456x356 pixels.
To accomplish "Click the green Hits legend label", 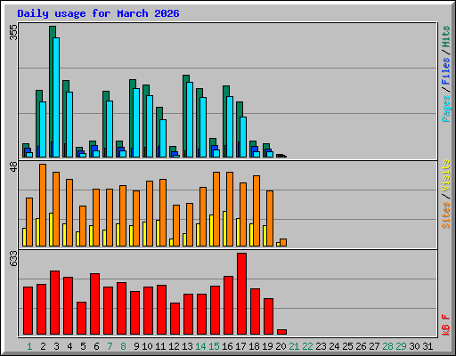I will pos(446,36).
